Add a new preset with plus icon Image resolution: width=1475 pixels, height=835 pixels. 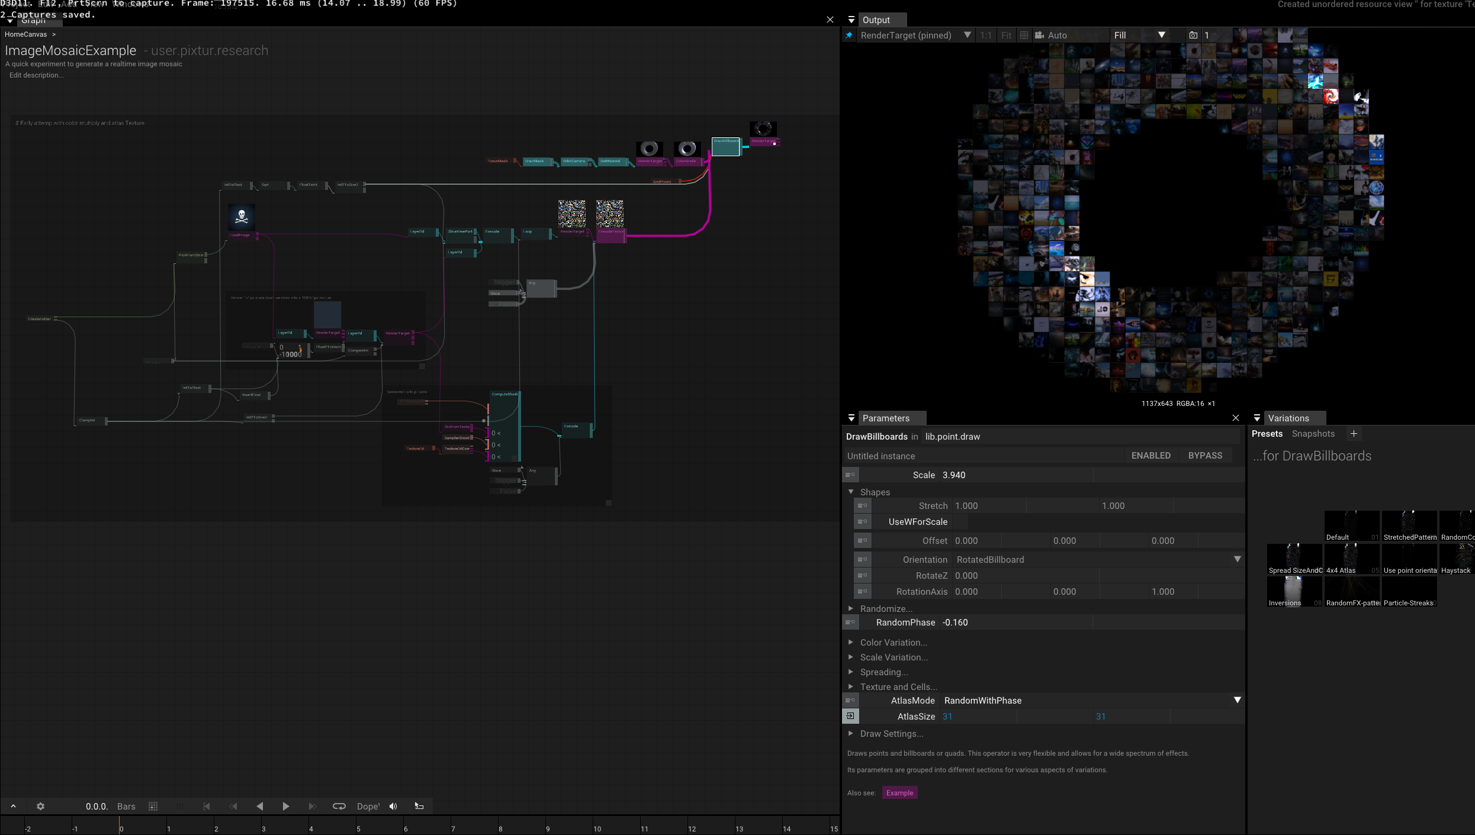(x=1354, y=434)
